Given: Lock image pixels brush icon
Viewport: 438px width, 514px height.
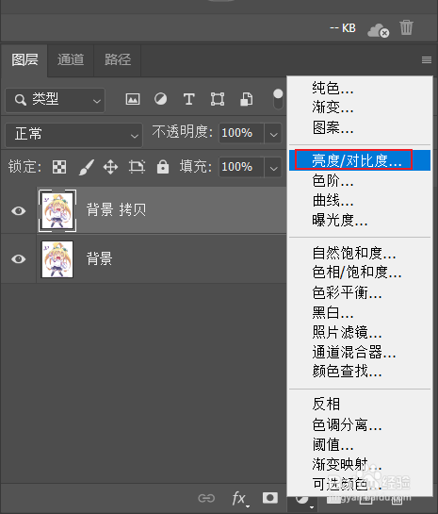Looking at the screenshot, I should tap(87, 167).
